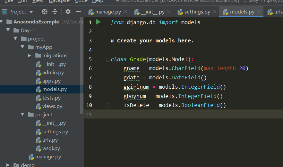Click the Grade class name in code
The height and width of the screenshot is (167, 283).
pyautogui.click(x=138, y=59)
